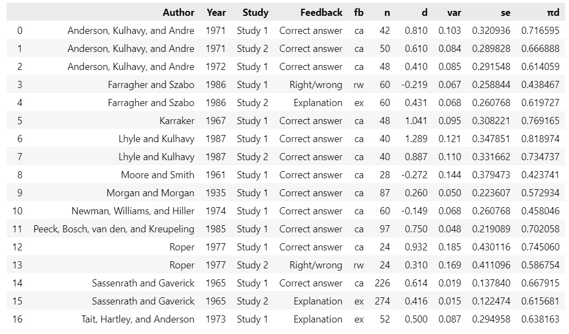Click the d column header
569x334 pixels.
[x=425, y=13]
